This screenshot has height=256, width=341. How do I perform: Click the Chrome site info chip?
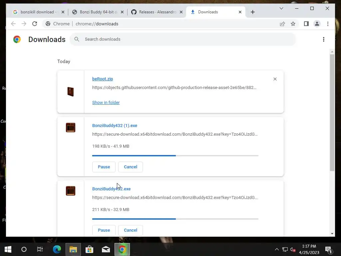tap(58, 24)
